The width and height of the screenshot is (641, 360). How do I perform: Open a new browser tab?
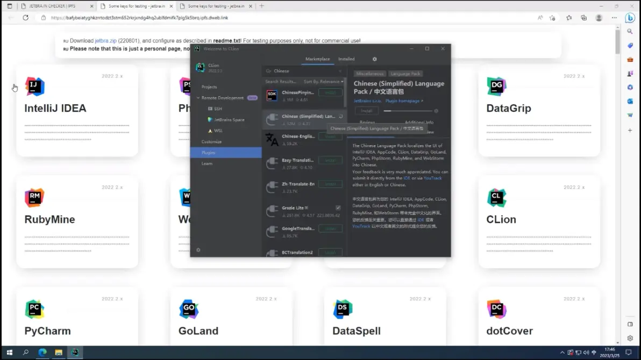click(262, 6)
